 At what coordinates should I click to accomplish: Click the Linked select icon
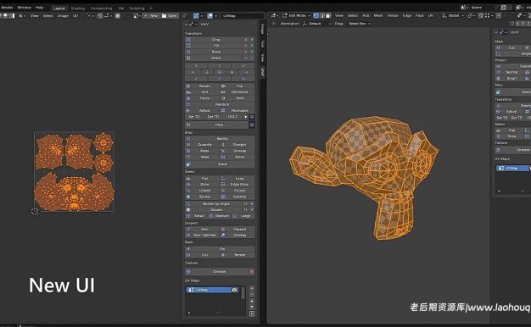click(188, 191)
